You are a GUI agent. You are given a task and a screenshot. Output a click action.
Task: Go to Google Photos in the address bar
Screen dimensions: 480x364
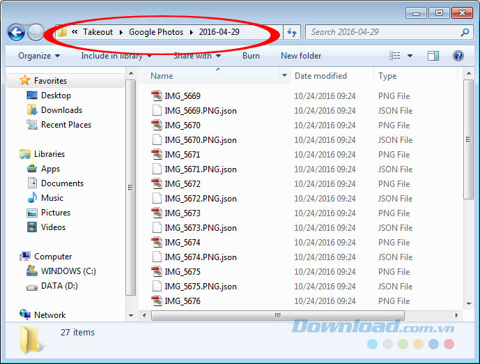coord(156,32)
